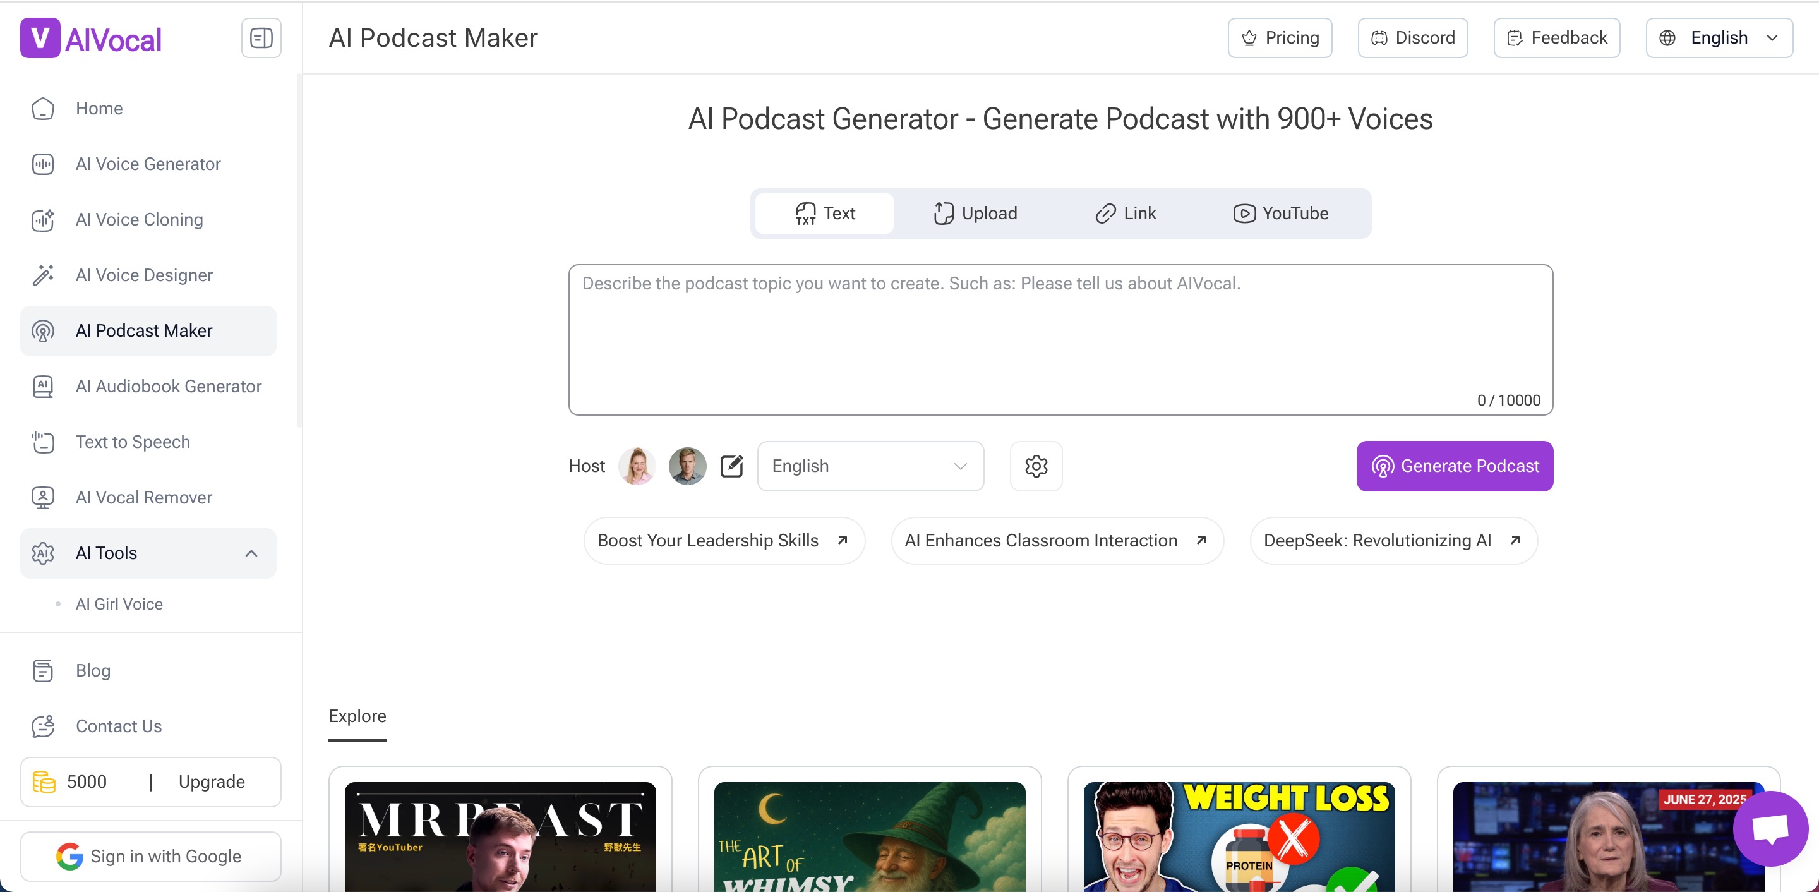This screenshot has height=892, width=1819.
Task: Click the Blog icon in the sidebar
Action: (43, 670)
